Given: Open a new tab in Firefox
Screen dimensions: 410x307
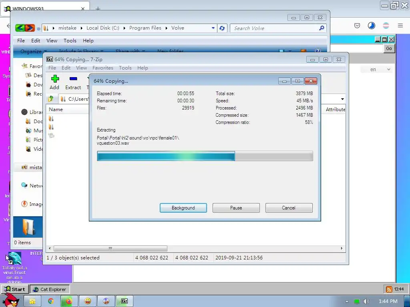Looking at the screenshot, I should point(98,9).
